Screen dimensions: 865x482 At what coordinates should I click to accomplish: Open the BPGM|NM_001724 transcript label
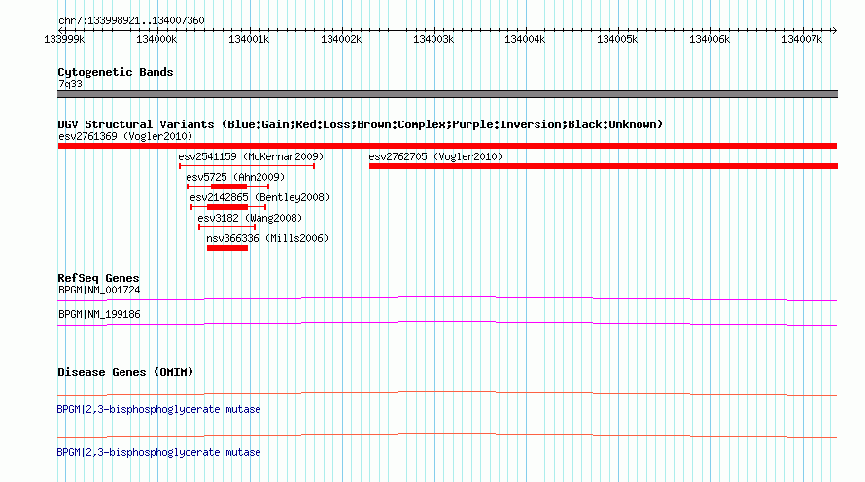tap(99, 291)
